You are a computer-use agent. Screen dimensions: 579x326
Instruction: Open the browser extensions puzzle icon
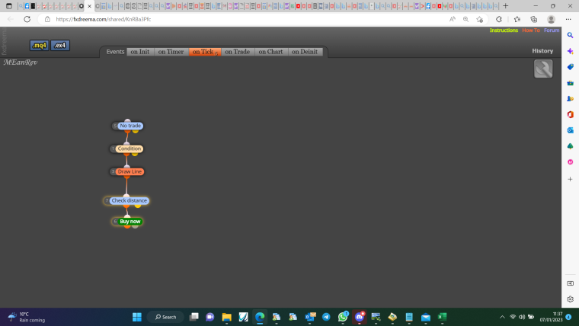point(499,19)
